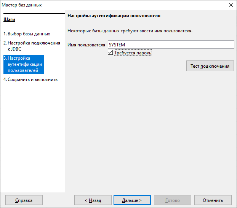The width and height of the screenshot is (237, 208).
Task: Uncheck the Требуется пароль checkbox box
Action: (x=110, y=53)
